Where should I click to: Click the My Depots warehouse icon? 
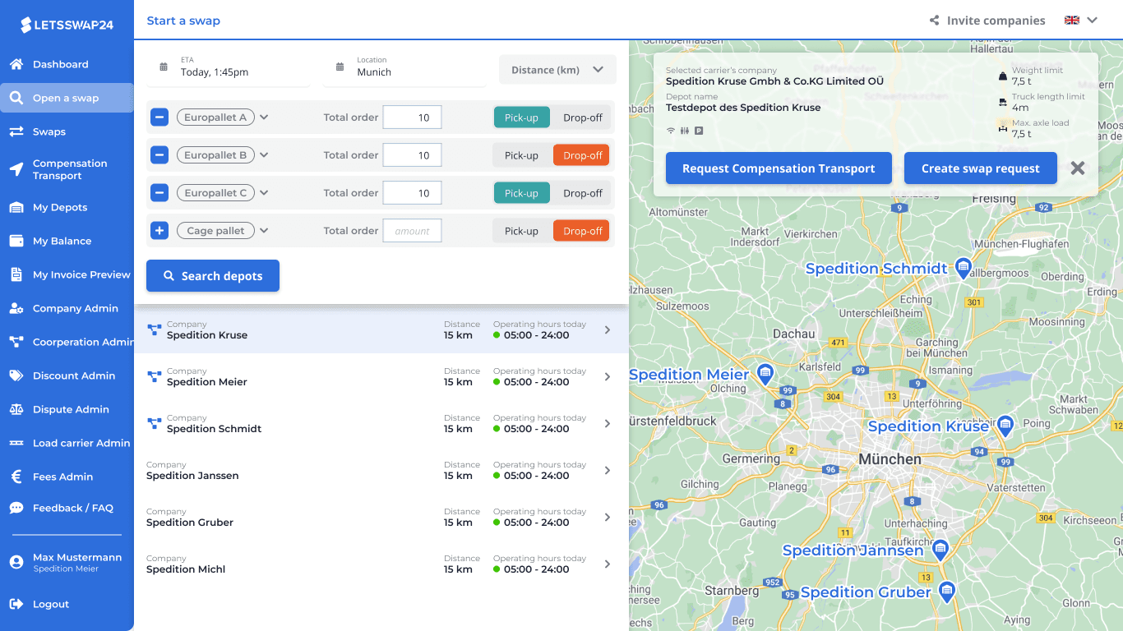click(16, 207)
